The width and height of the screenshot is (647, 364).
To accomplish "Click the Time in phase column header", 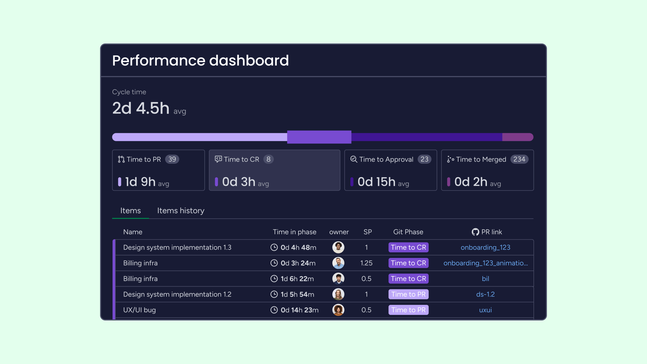I will (294, 232).
